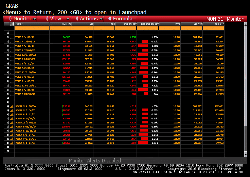Click the Ask YTM value 87.491
This screenshot has width=250, height=177.
pos(220,37)
